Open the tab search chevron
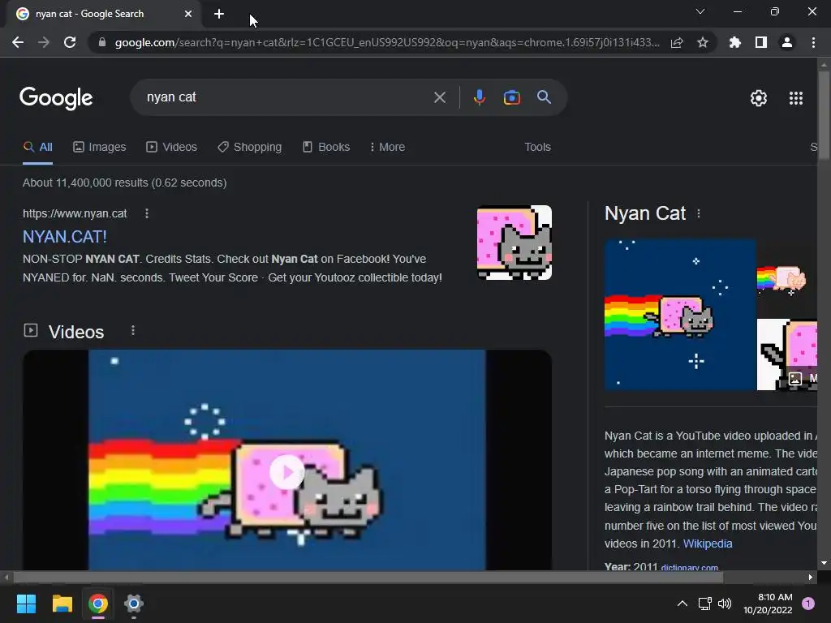Image resolution: width=831 pixels, height=623 pixels. 700,11
